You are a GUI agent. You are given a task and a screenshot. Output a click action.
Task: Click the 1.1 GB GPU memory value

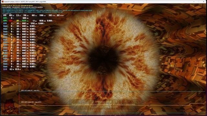coord(34,21)
